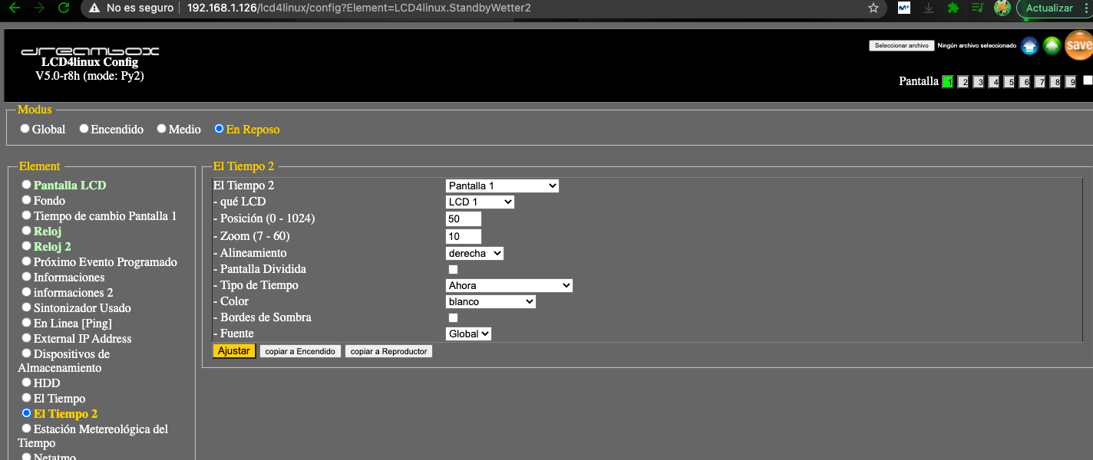The height and width of the screenshot is (460, 1093).
Task: Click the orange save icon
Action: (x=1080, y=46)
